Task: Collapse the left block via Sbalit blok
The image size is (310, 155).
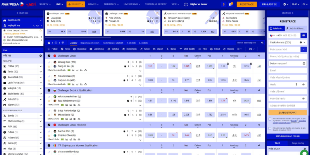Action: click(x=22, y=13)
